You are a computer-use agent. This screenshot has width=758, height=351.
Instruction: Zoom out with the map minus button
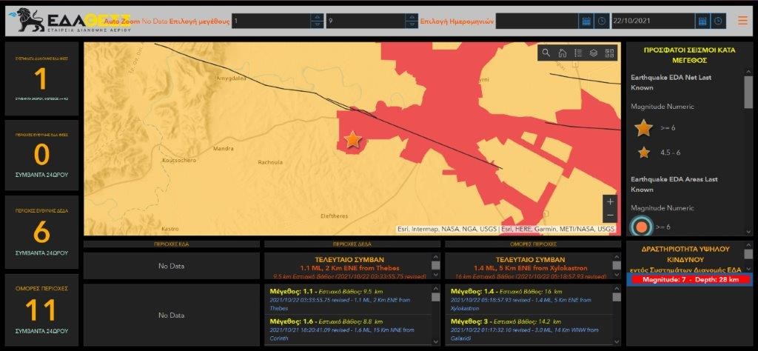(609, 215)
